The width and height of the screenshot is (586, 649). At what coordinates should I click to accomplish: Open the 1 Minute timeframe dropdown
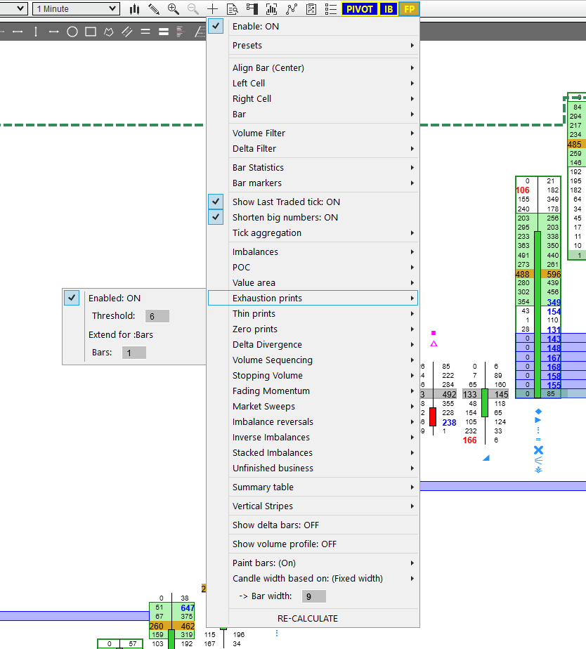(76, 9)
